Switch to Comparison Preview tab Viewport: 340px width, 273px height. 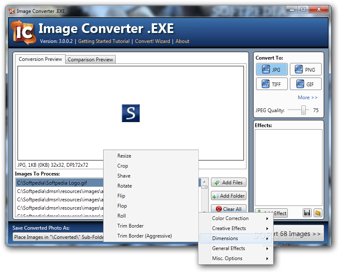[90, 60]
